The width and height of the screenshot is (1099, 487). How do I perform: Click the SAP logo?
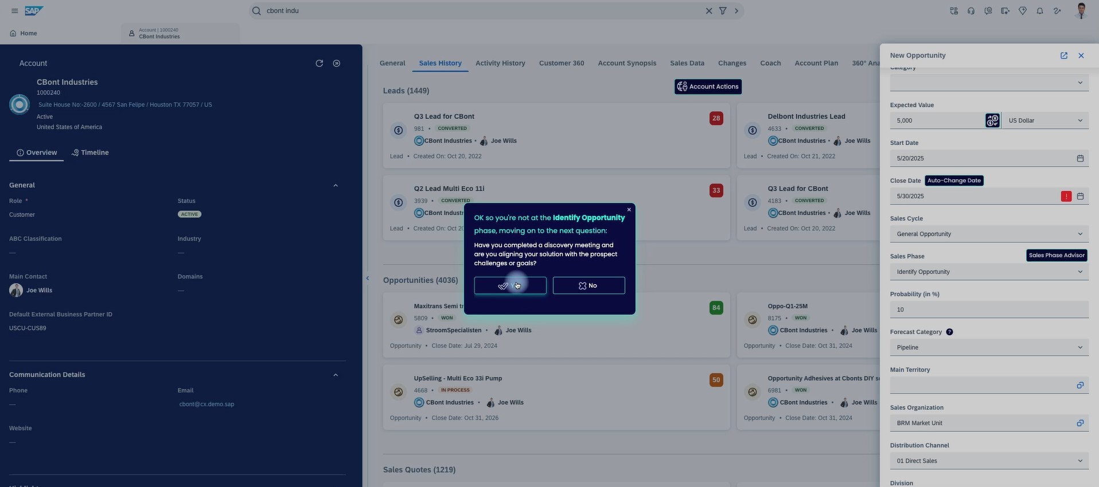[34, 11]
